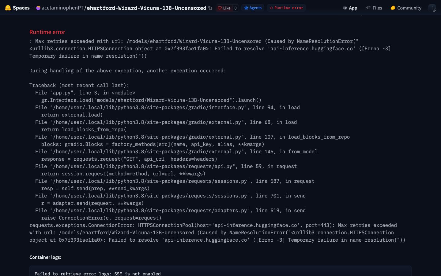Click the 'line 107, in load_blocks_from_repo' line

click(192, 137)
